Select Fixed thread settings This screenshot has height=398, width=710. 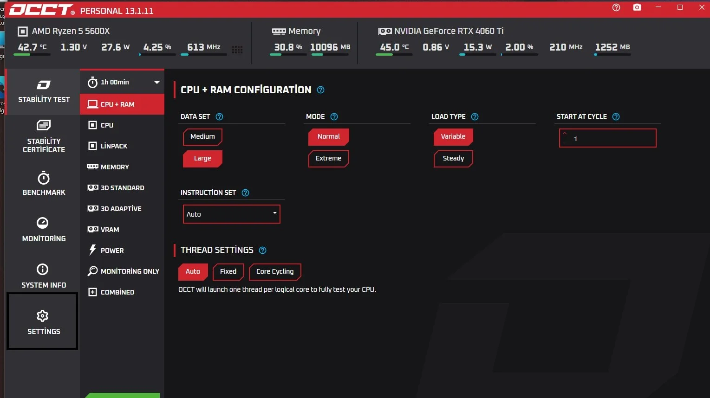[228, 272]
